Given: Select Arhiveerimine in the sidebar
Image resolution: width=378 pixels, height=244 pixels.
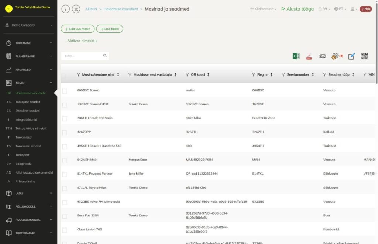Looking at the screenshot, I should [25, 181].
